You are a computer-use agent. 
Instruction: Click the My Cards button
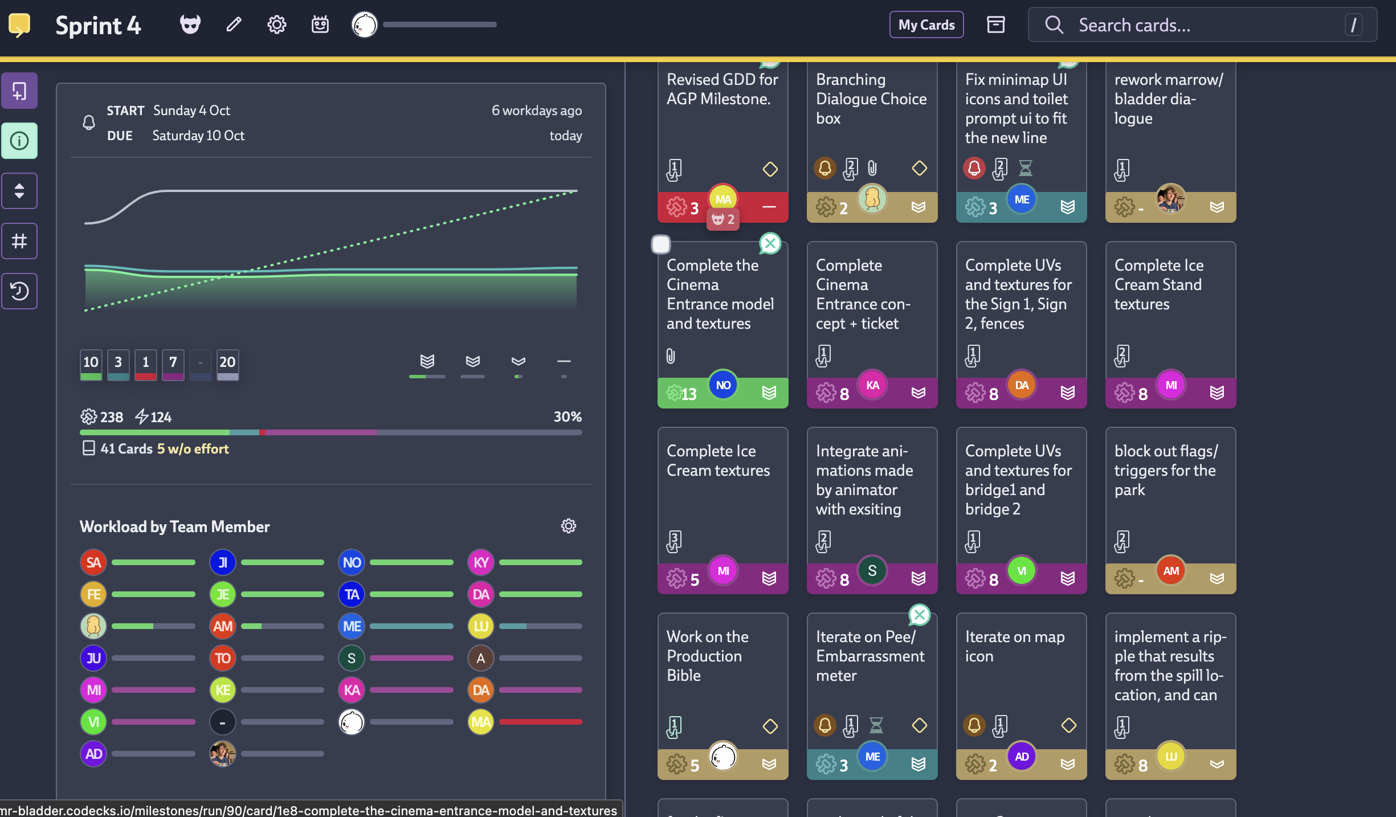pyautogui.click(x=926, y=24)
